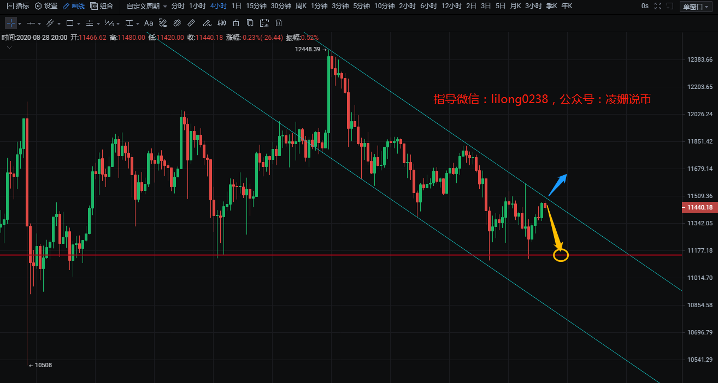Switch to the 15分钟 timeframe
Screen dimensions: 718x383
tap(256, 6)
